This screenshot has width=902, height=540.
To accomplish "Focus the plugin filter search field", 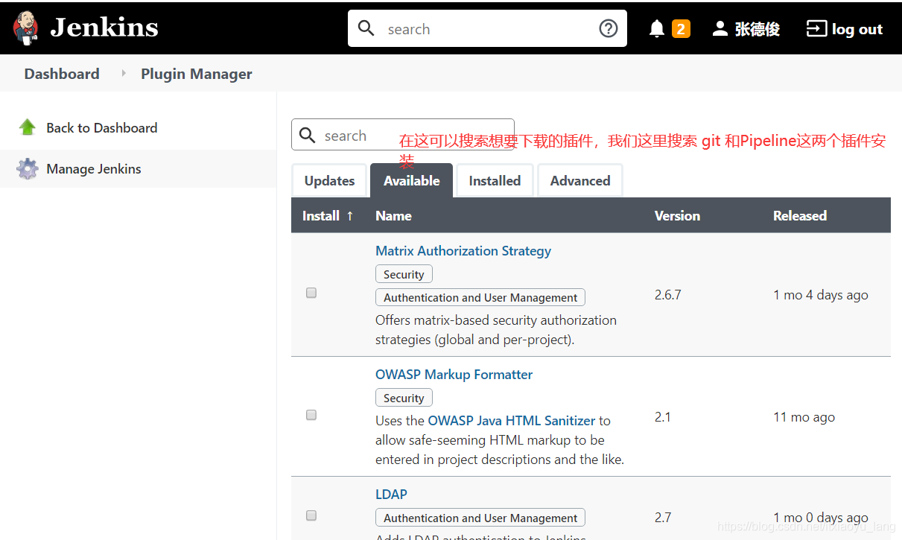I will (x=402, y=136).
